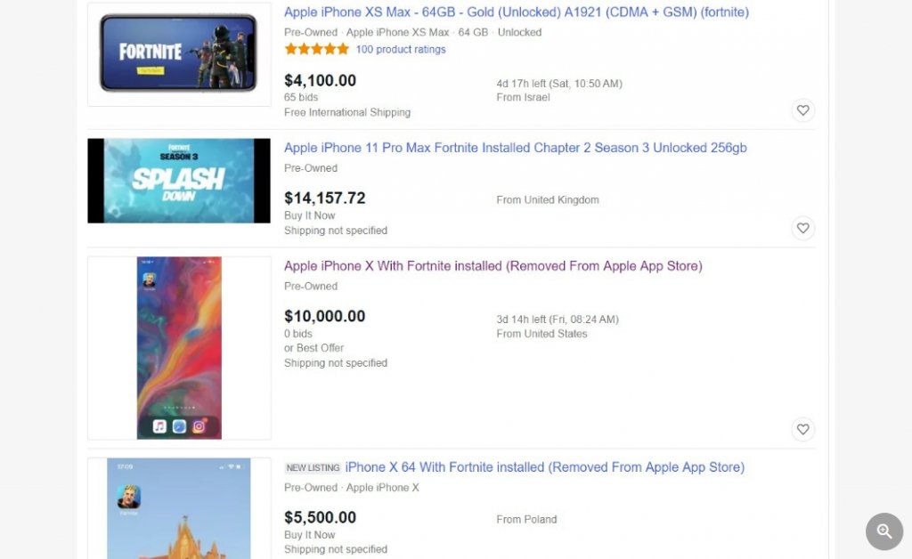Click heart icon on iPhone 11 Pro Max listing

(x=802, y=229)
